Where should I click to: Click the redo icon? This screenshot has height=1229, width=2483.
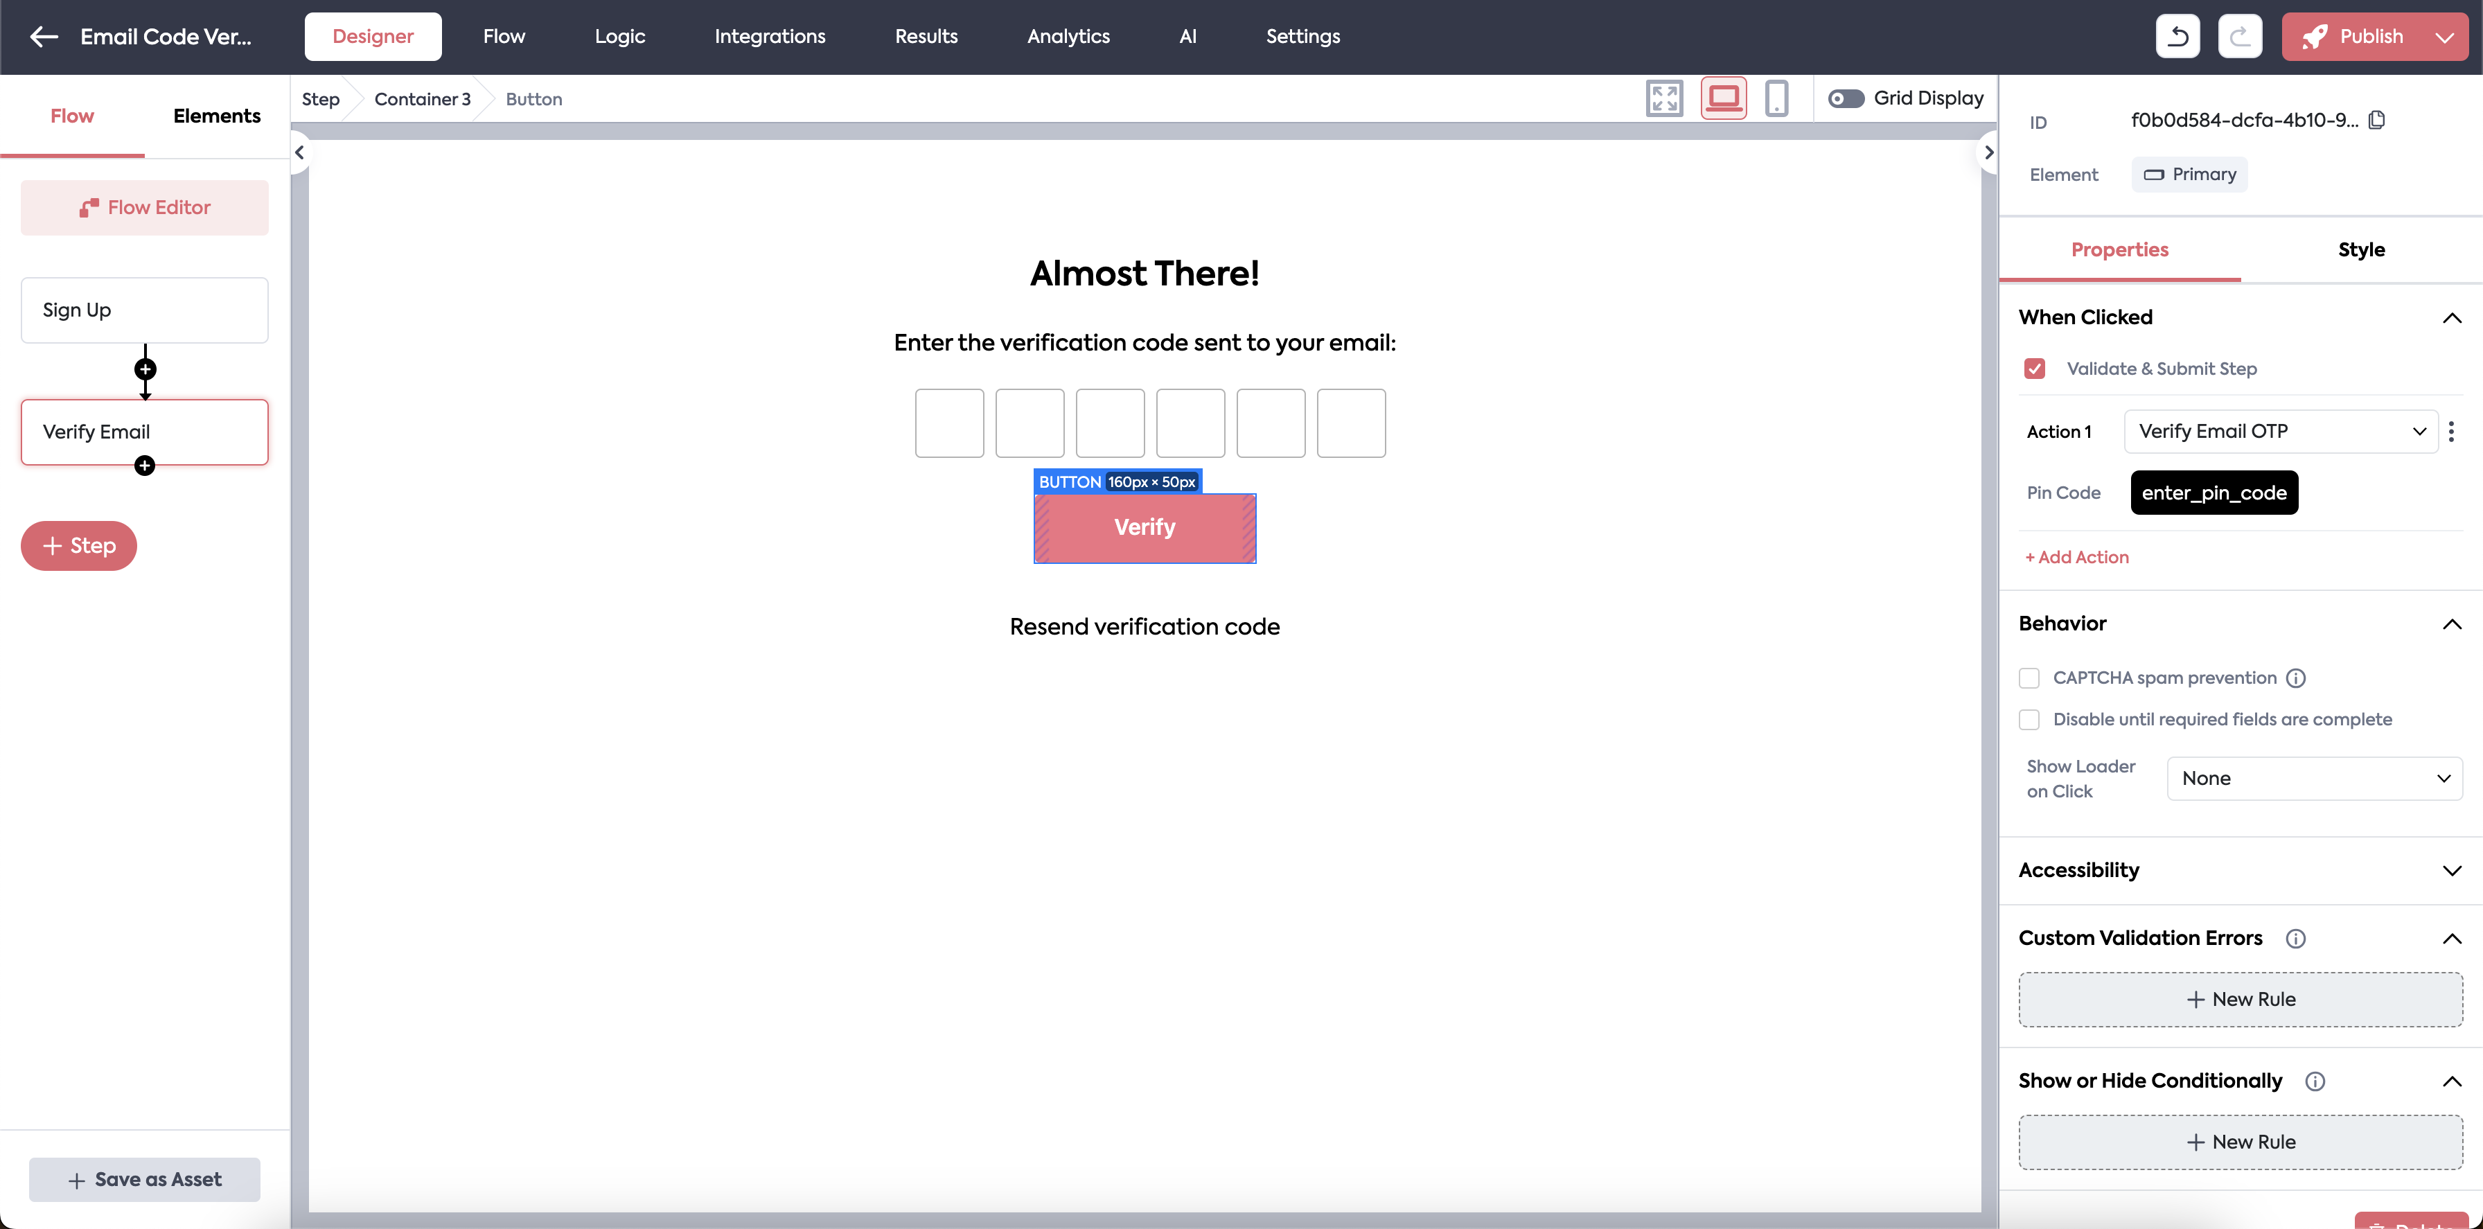click(2239, 37)
